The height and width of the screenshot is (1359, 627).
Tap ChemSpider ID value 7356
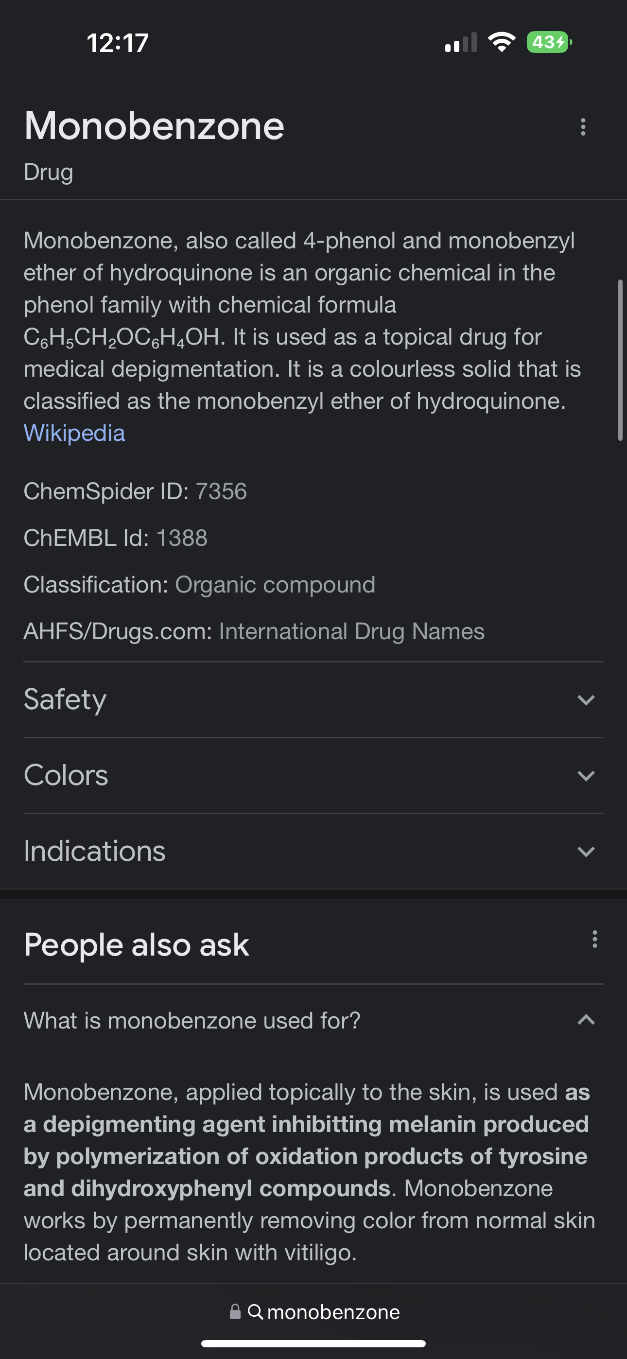[x=221, y=491]
